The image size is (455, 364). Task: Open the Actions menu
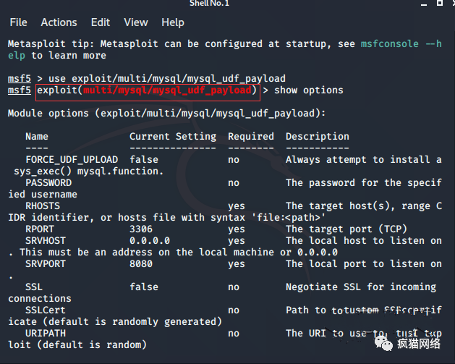59,22
